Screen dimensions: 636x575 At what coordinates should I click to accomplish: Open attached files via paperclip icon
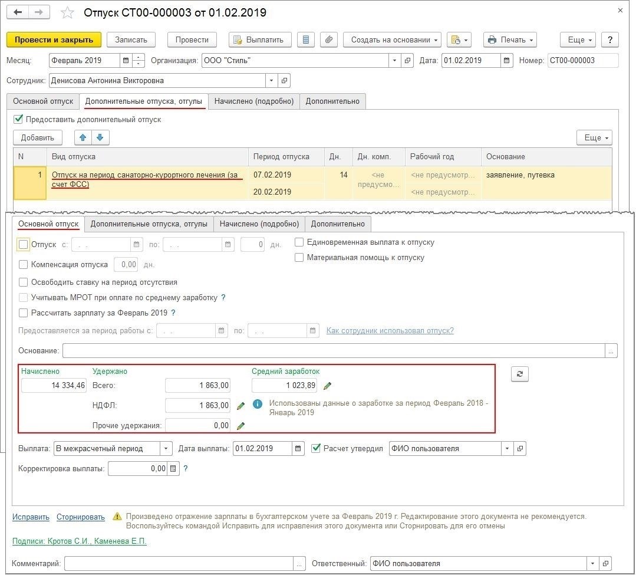329,40
